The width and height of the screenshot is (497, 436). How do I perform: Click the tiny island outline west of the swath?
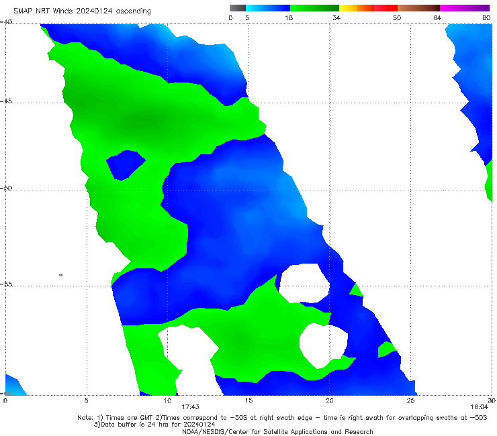[61, 275]
